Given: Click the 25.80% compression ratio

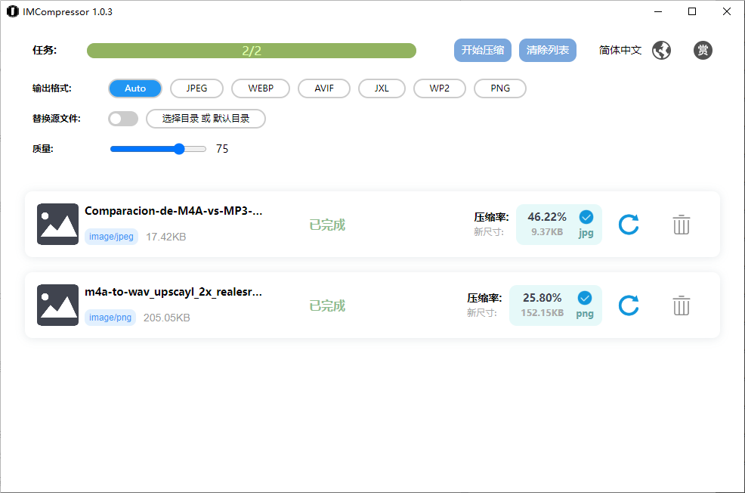Looking at the screenshot, I should point(542,298).
